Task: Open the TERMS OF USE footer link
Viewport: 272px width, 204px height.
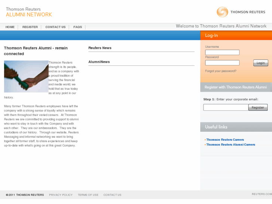Action: point(88,195)
